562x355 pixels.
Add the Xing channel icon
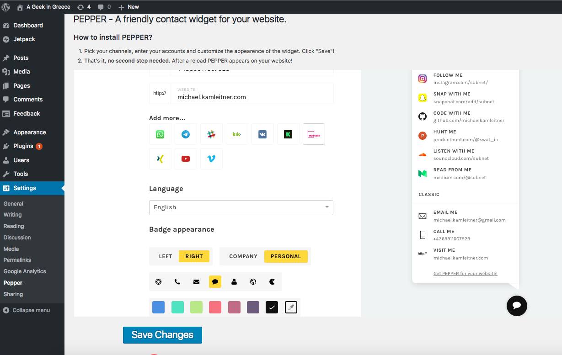tap(160, 159)
